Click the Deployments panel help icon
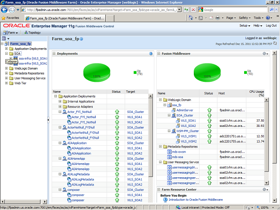The height and width of the screenshot is (210, 280). [151, 54]
